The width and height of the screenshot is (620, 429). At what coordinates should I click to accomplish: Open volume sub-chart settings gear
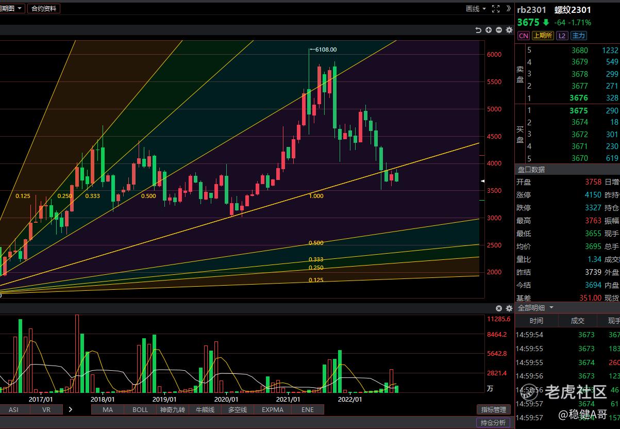coord(509,308)
